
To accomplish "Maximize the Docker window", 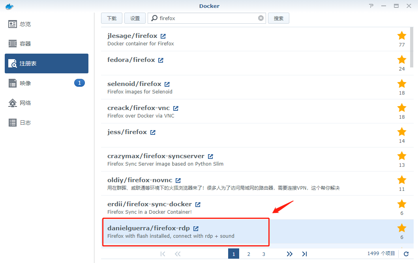I will tap(396, 6).
